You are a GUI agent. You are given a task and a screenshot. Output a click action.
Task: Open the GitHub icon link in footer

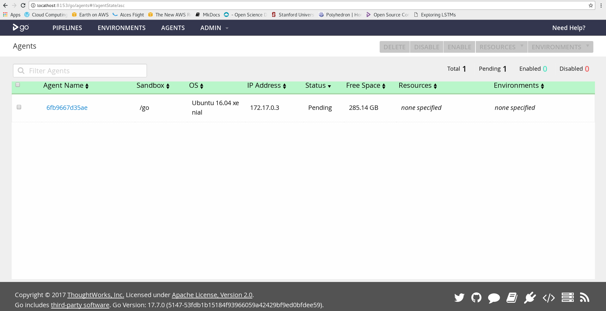click(x=476, y=298)
